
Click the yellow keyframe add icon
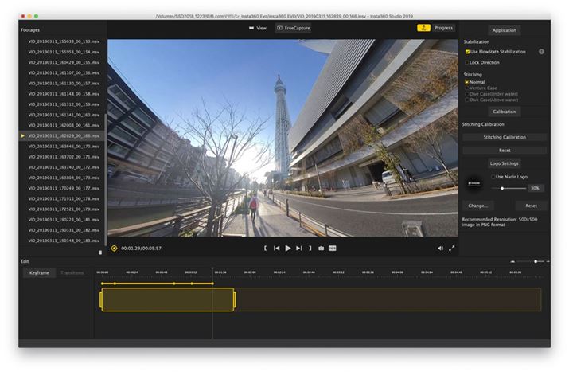114,248
